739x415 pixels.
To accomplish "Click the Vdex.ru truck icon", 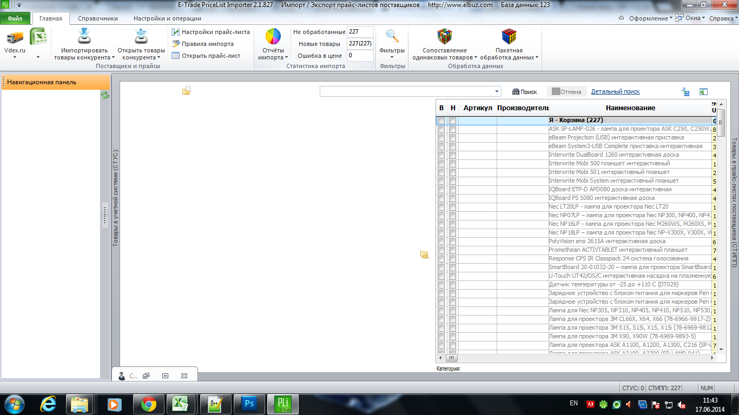I will coord(15,37).
